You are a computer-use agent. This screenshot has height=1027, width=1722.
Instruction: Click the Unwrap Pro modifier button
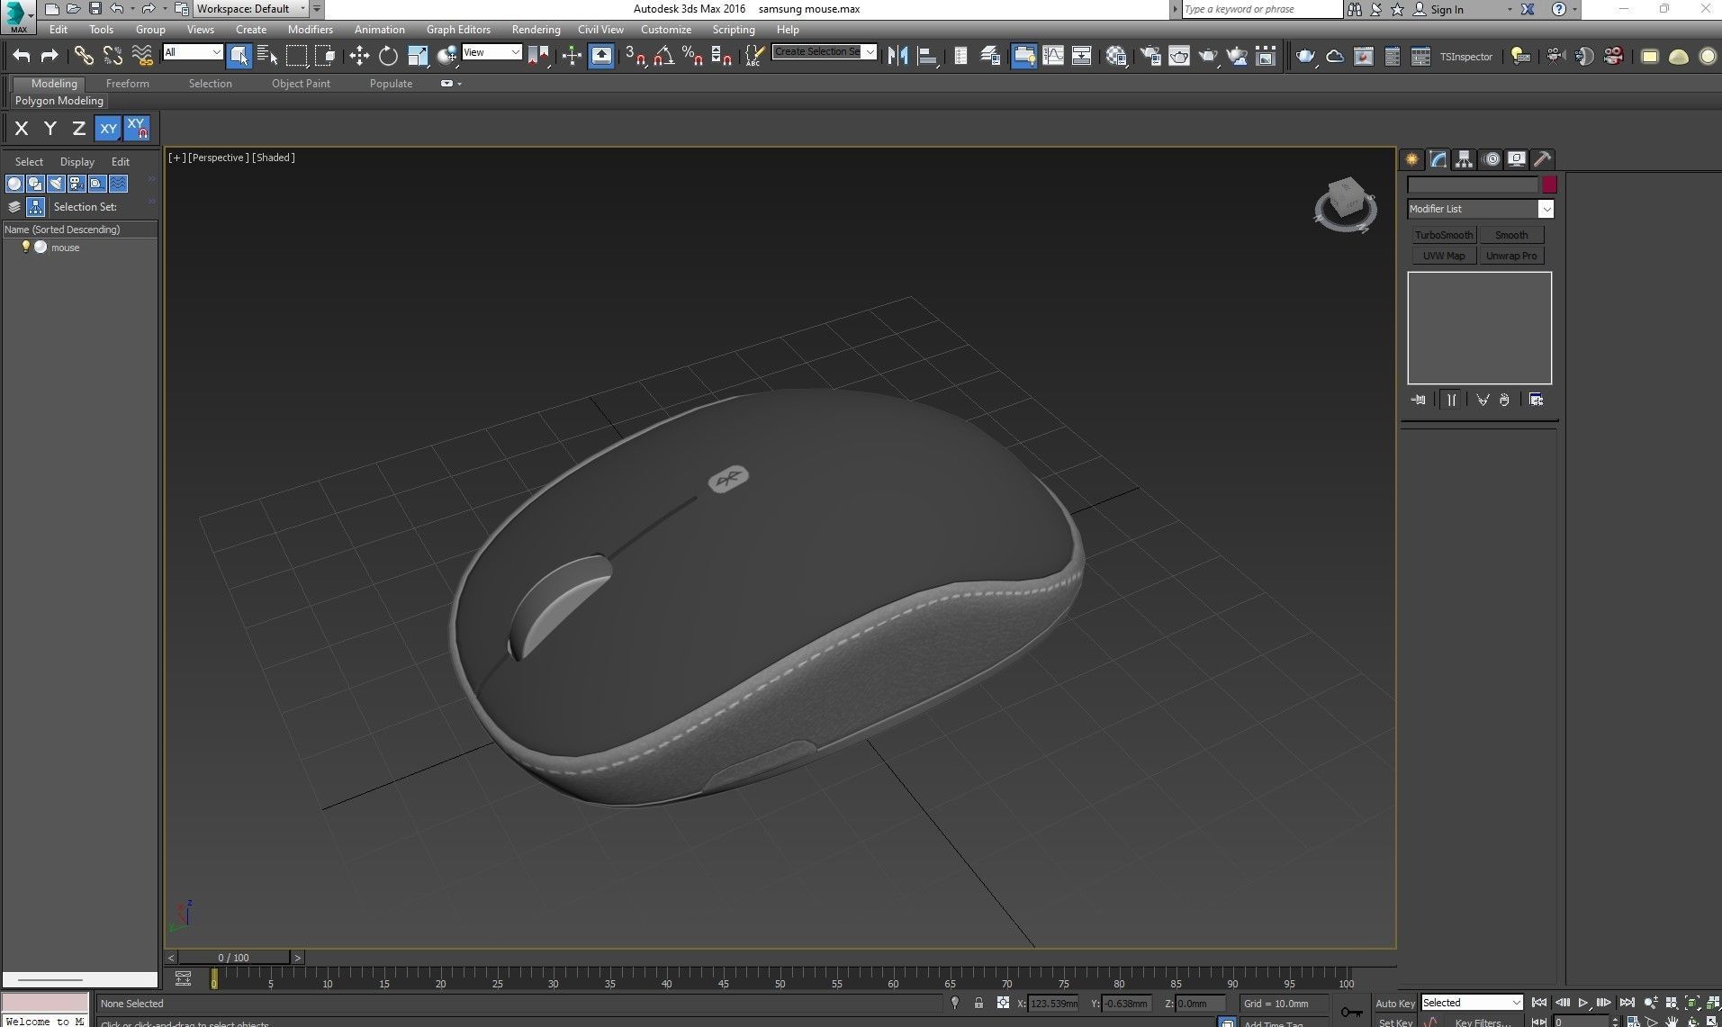click(1511, 256)
